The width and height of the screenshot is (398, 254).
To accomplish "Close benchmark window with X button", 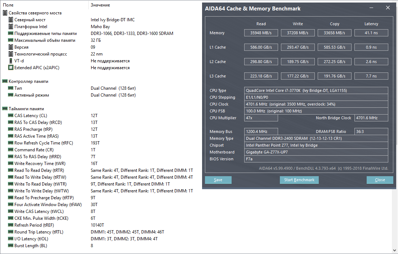I will pos(388,8).
